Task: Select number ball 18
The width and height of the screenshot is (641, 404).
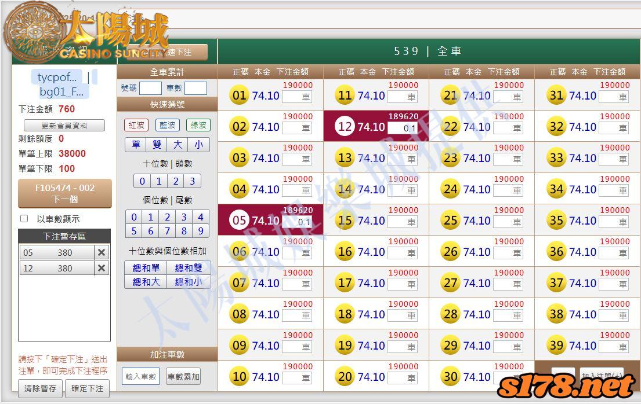Action: (345, 314)
